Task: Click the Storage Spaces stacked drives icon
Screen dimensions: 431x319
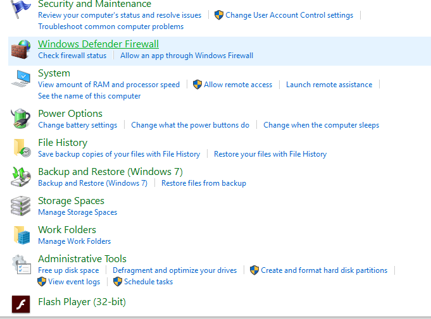Action: (x=21, y=206)
